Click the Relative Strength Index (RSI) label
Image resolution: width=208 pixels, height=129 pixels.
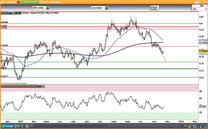[x=18, y=86]
